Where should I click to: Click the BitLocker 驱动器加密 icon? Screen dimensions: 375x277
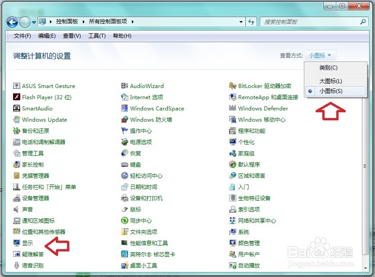232,86
